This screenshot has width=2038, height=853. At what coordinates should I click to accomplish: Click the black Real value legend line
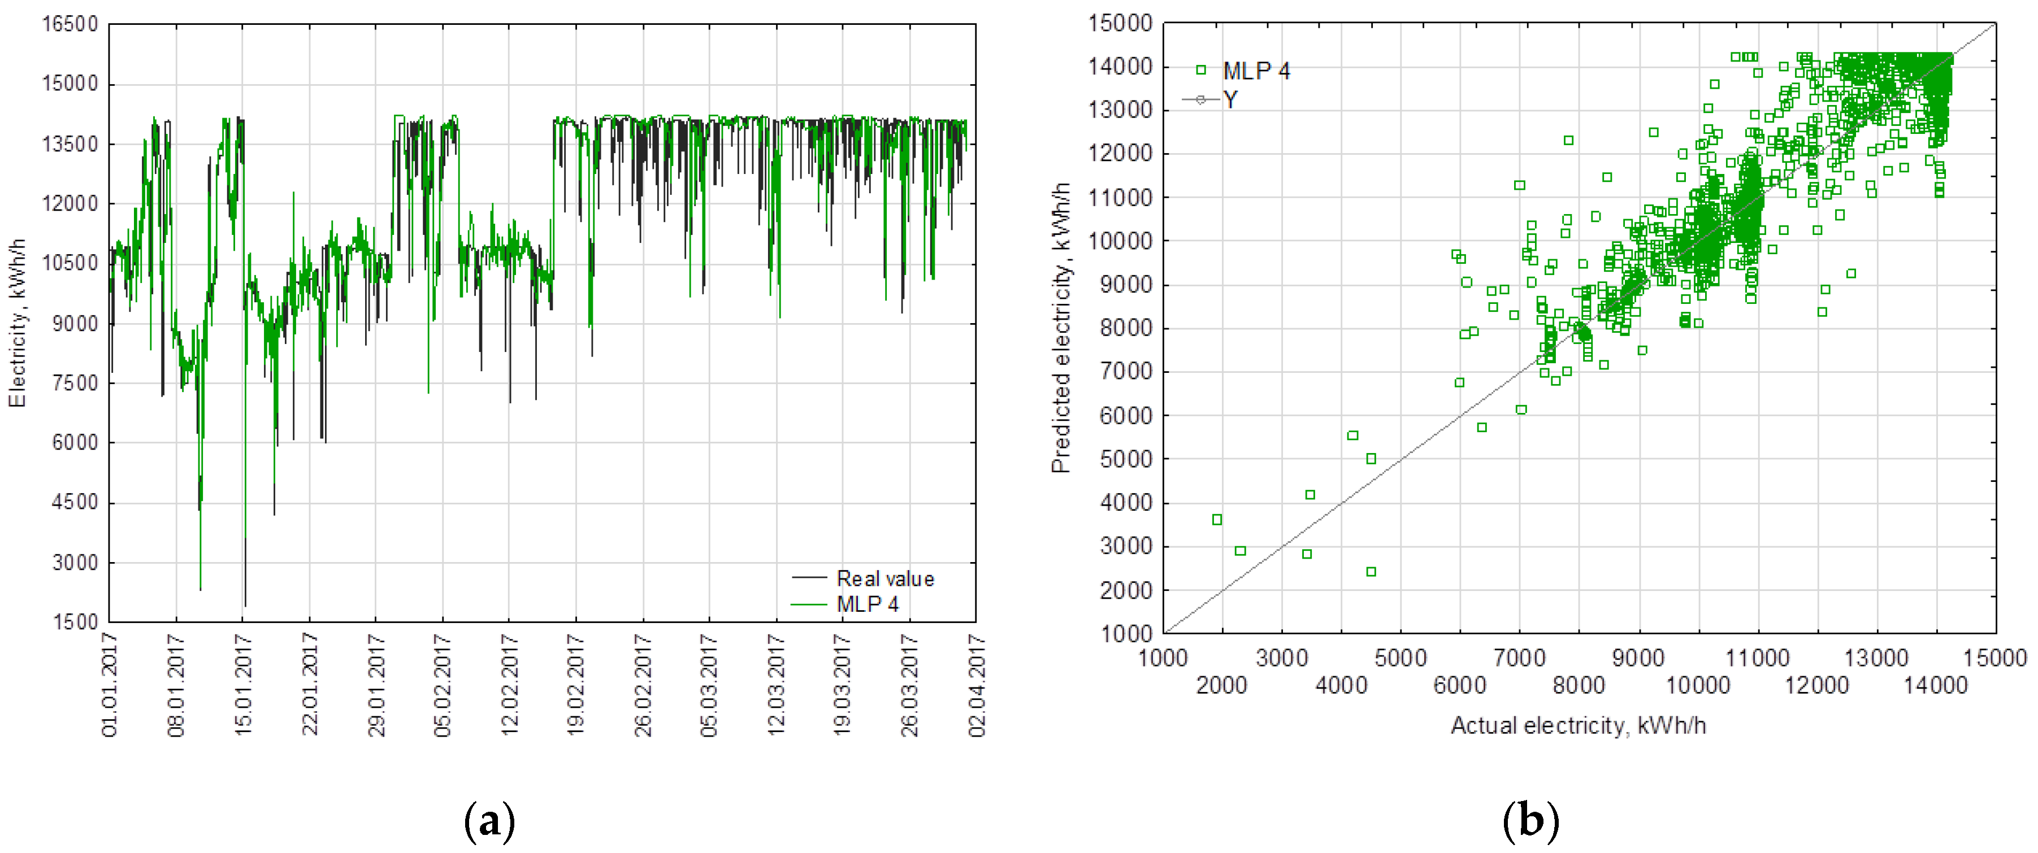click(x=809, y=578)
